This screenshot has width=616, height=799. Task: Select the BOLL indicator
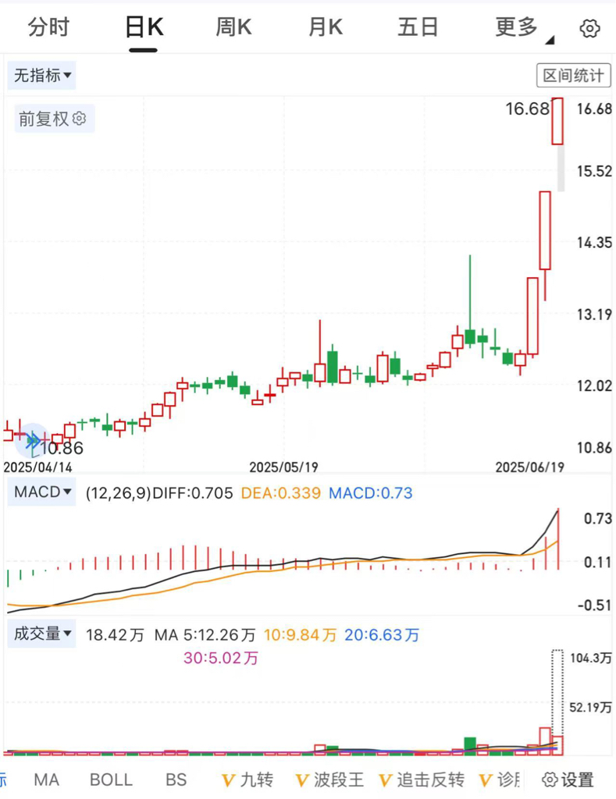pos(111,779)
